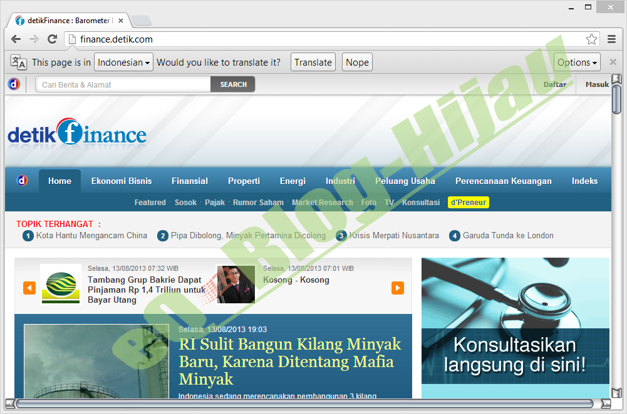Open the Perencanaan Keuangan menu
The height and width of the screenshot is (414, 627).
pos(504,181)
